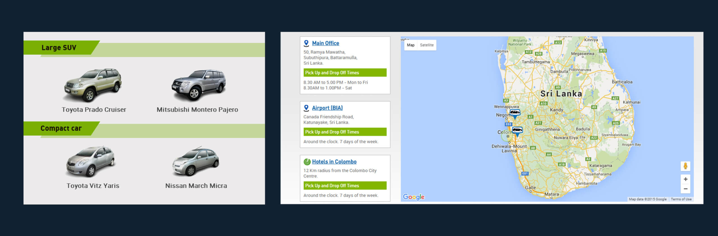Click the Hotels in Colombo radar icon

pyautogui.click(x=307, y=162)
